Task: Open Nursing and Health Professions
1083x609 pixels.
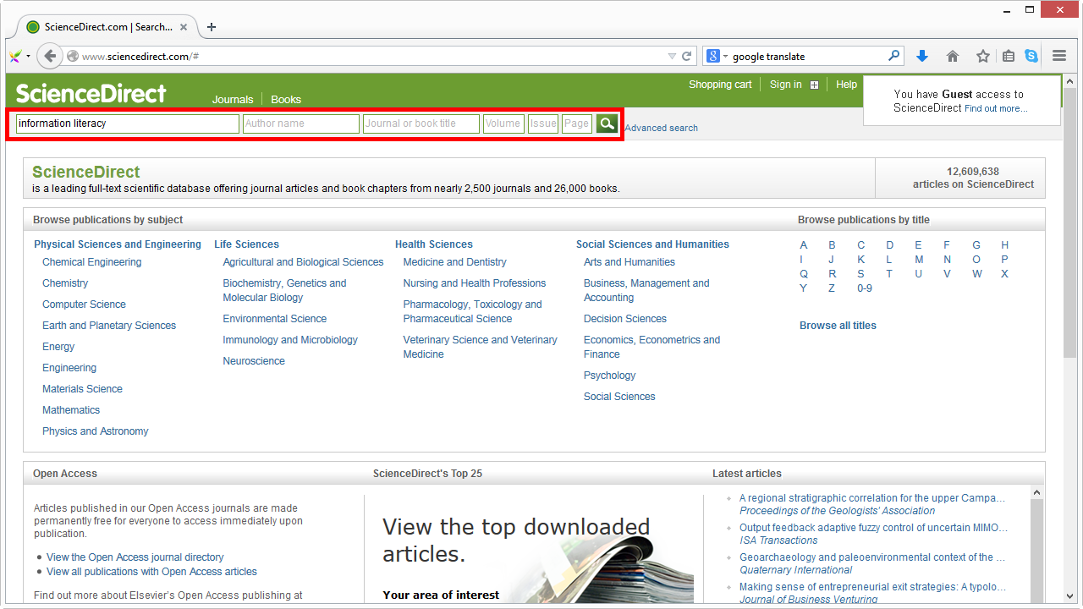Action: pos(475,283)
